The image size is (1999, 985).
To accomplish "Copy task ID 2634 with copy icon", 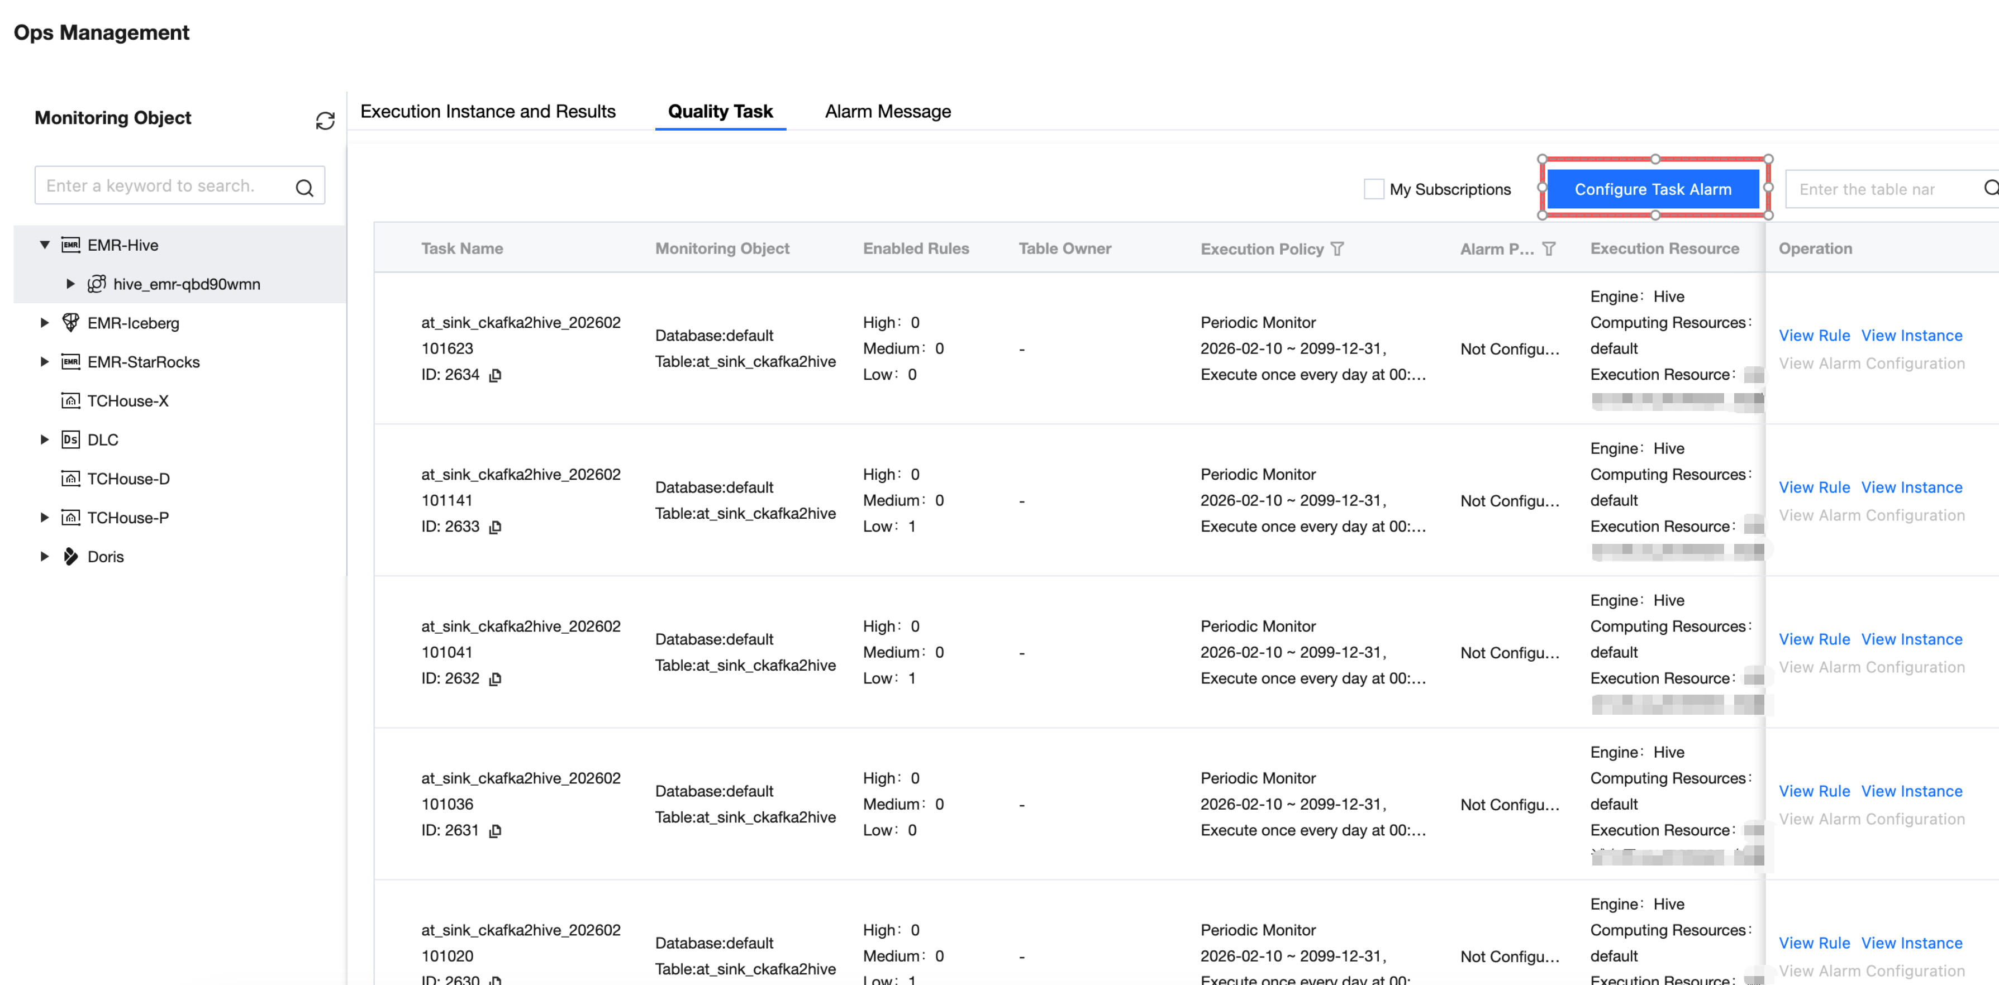I will 495,375.
